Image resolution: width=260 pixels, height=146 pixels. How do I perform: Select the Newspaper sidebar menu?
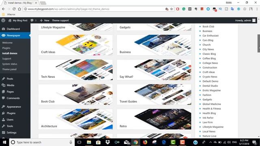pos(15,35)
